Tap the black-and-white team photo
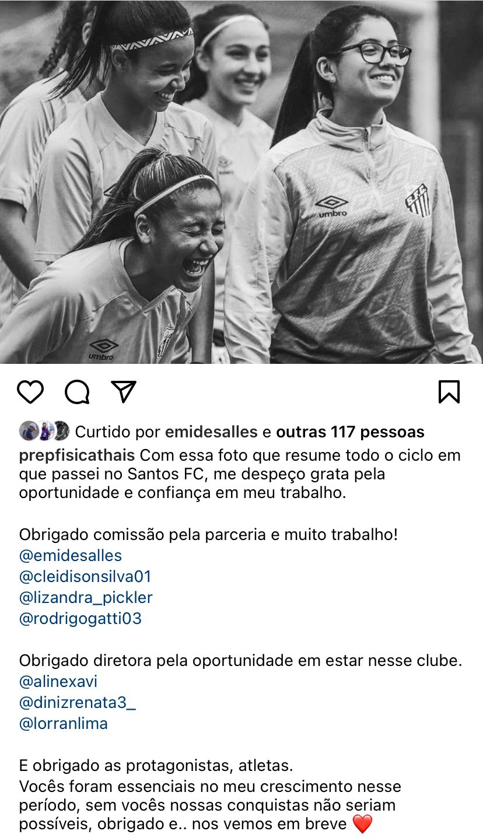 [x=242, y=182]
